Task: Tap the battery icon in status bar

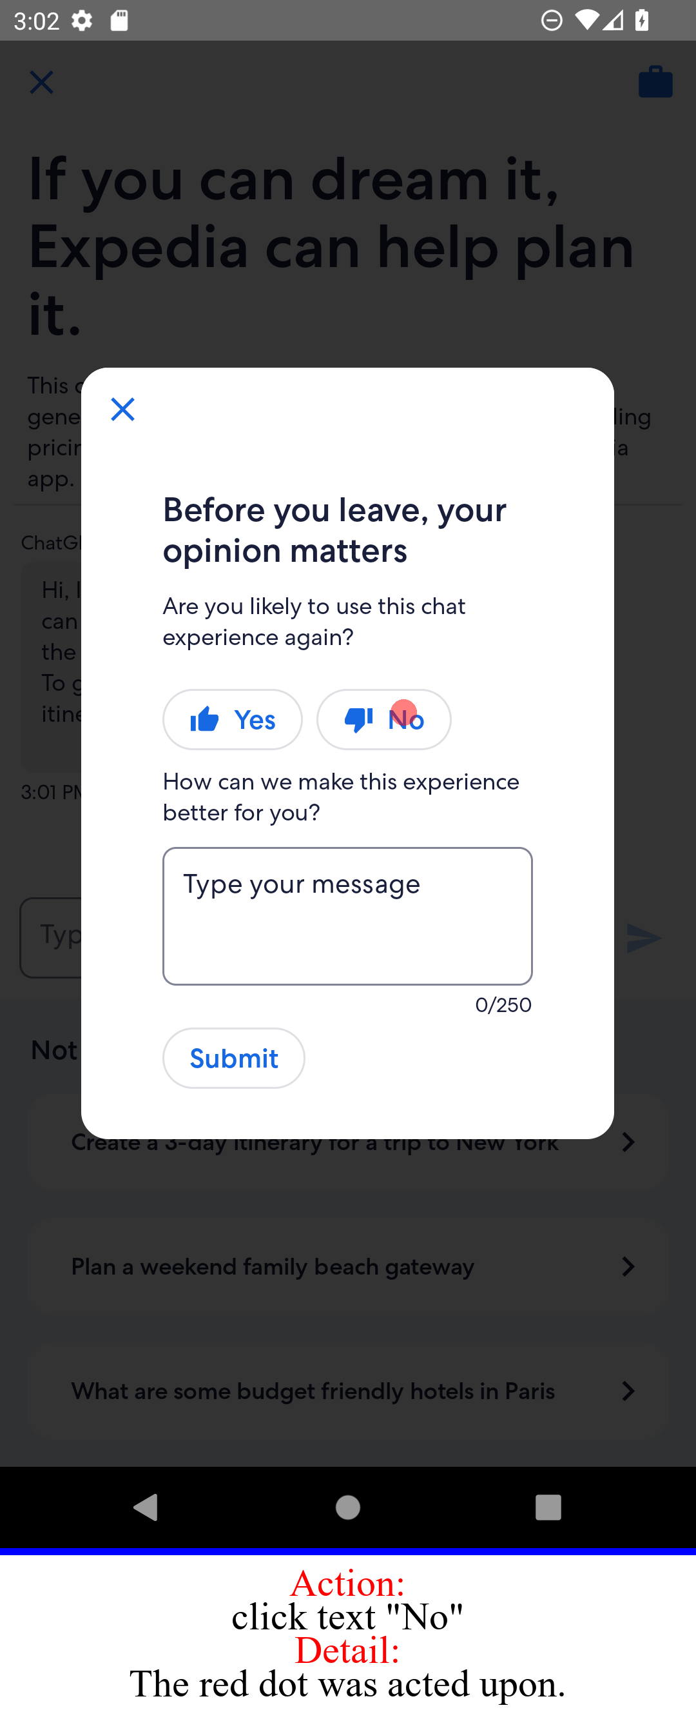Action: (x=642, y=21)
